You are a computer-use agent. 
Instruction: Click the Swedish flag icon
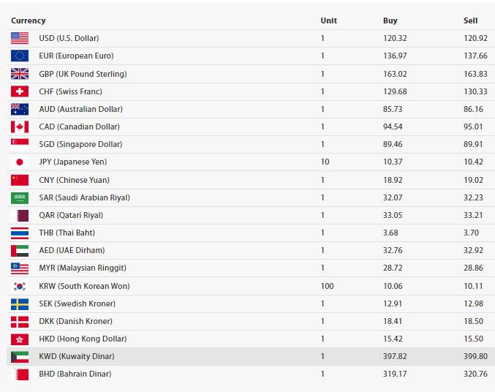pos(20,304)
